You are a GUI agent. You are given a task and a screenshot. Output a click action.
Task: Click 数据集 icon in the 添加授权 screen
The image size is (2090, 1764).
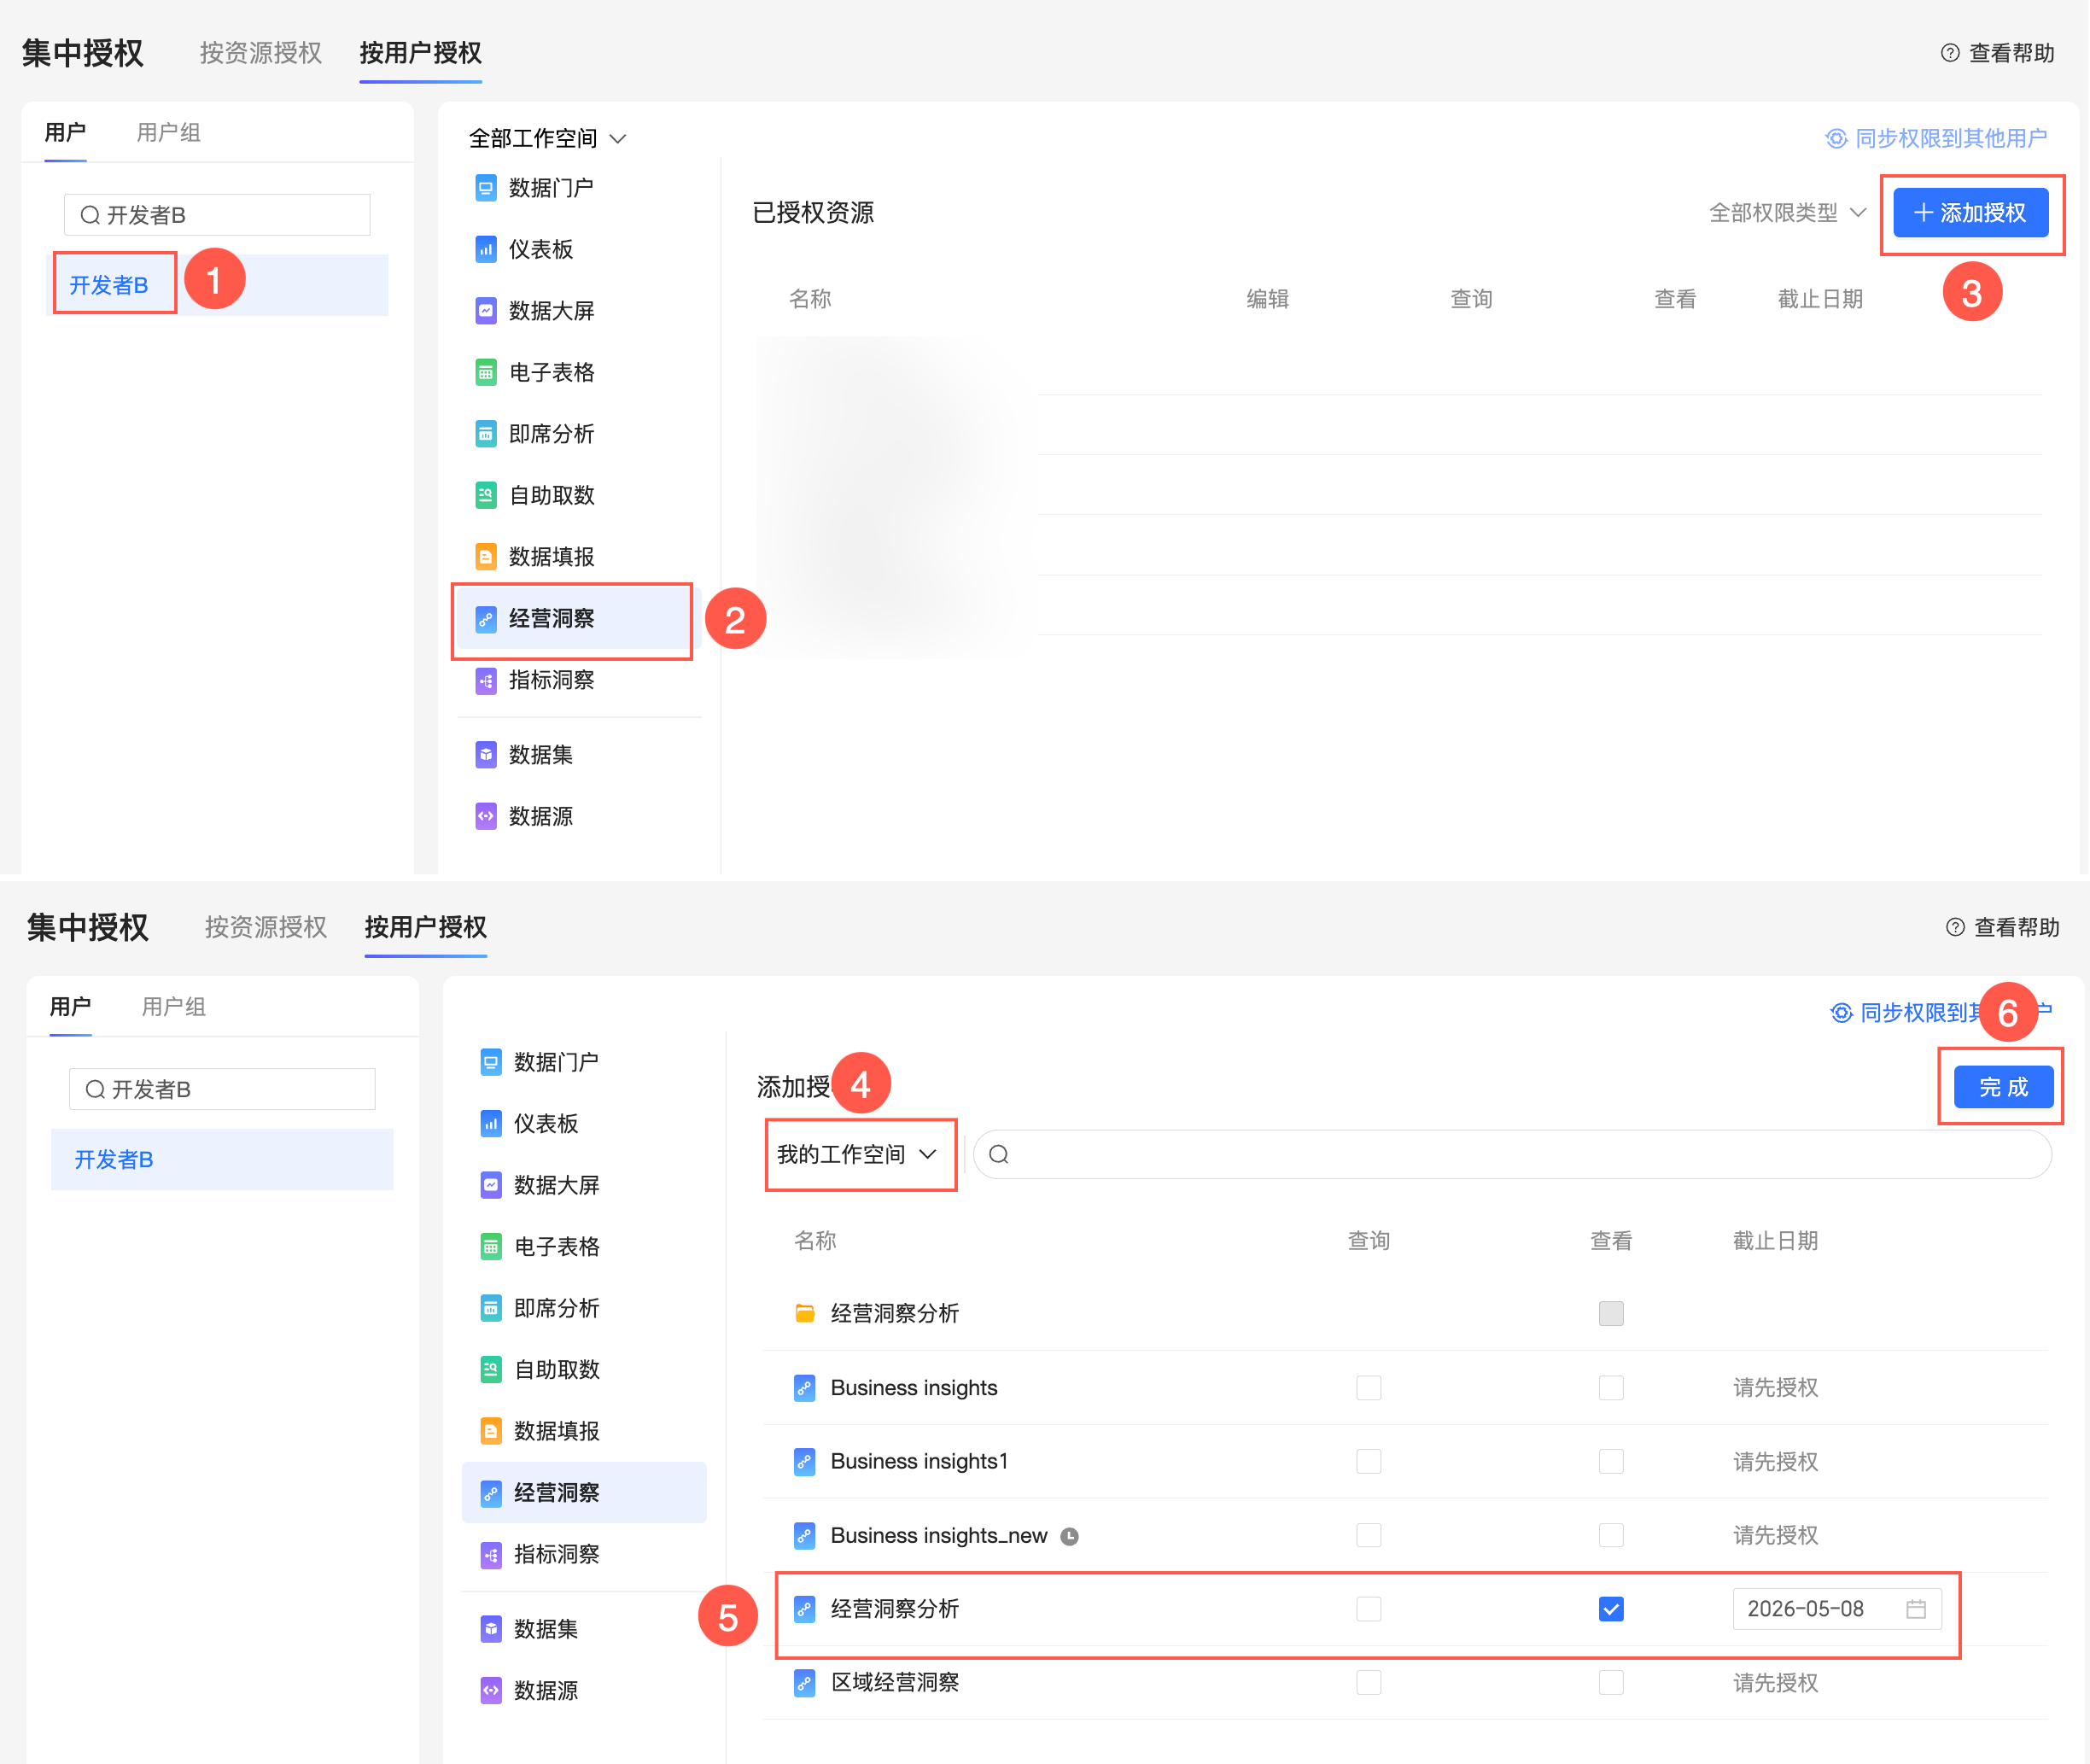point(490,1629)
